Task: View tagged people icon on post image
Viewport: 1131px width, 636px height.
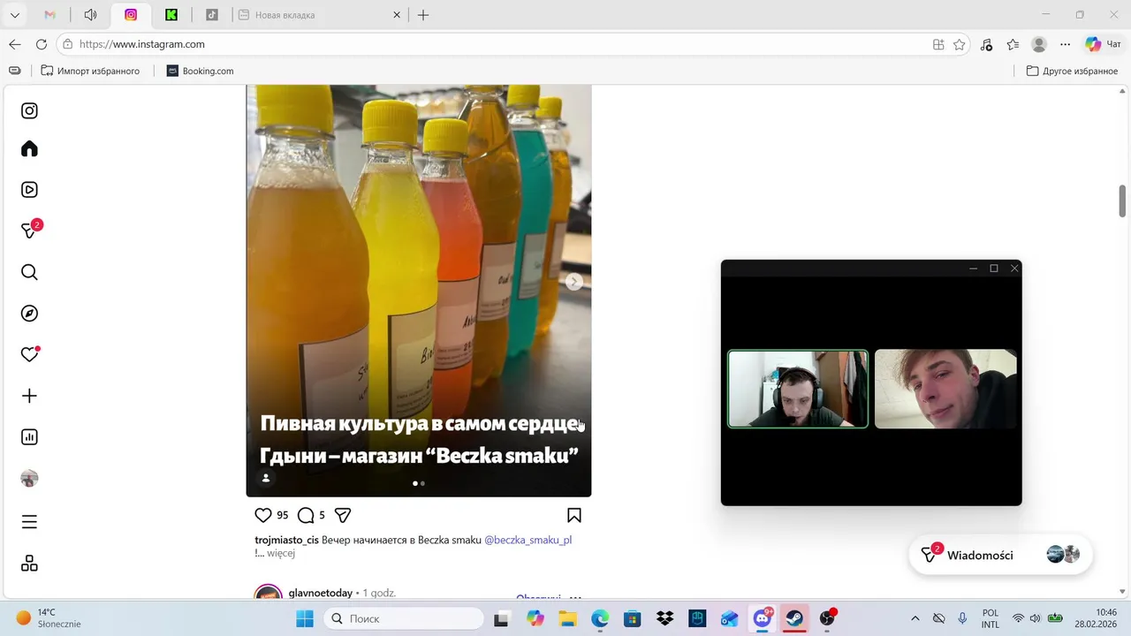Action: tap(265, 478)
